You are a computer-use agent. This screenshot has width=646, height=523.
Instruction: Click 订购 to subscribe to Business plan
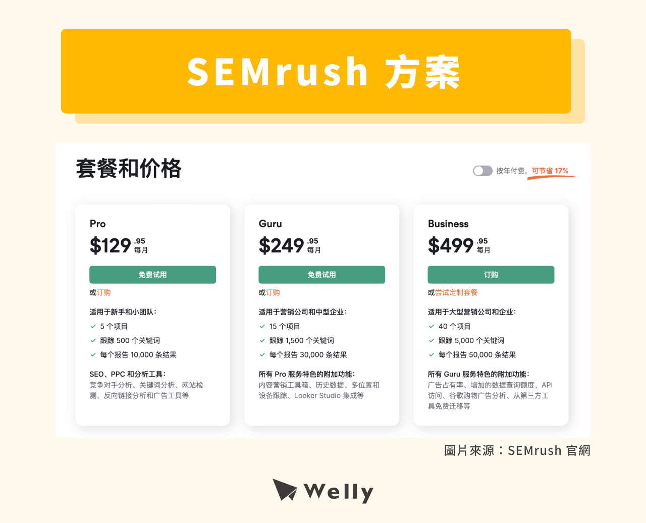[x=491, y=274]
